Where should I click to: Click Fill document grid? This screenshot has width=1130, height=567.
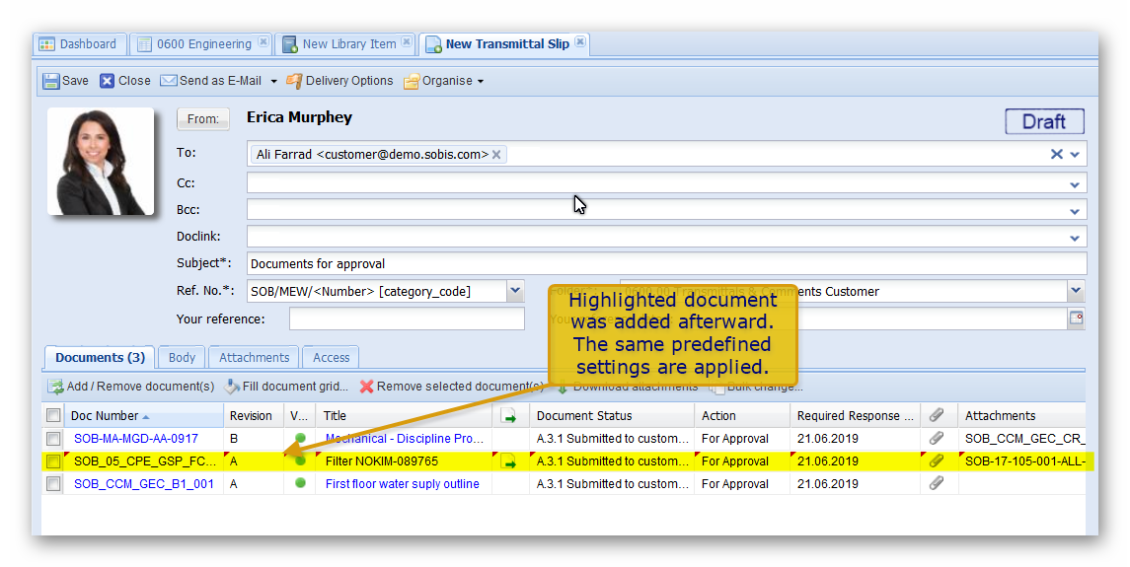tap(286, 387)
